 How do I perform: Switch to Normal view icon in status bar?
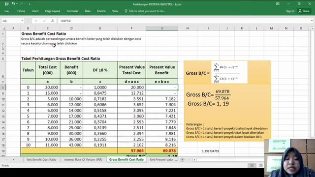point(252,165)
